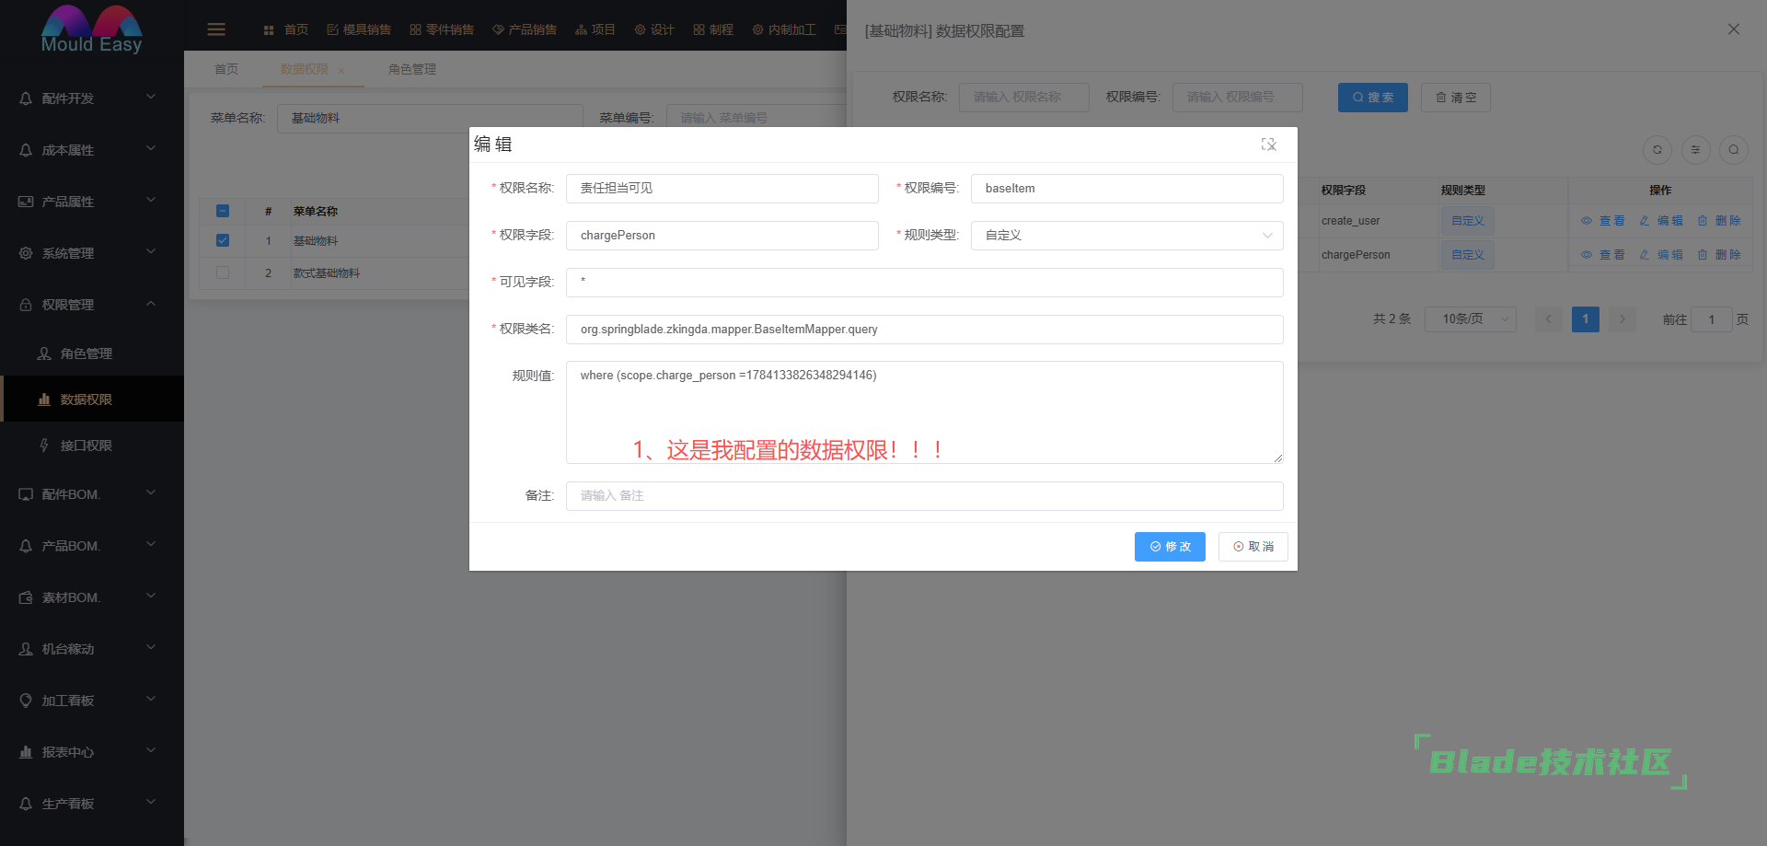The height and width of the screenshot is (846, 1767).
Task: Collapse the sidebar using the hamburger icon
Action: pyautogui.click(x=215, y=29)
